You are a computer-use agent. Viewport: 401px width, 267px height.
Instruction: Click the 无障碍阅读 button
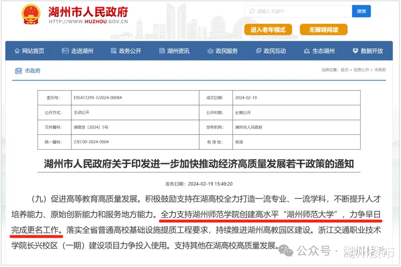click(323, 30)
